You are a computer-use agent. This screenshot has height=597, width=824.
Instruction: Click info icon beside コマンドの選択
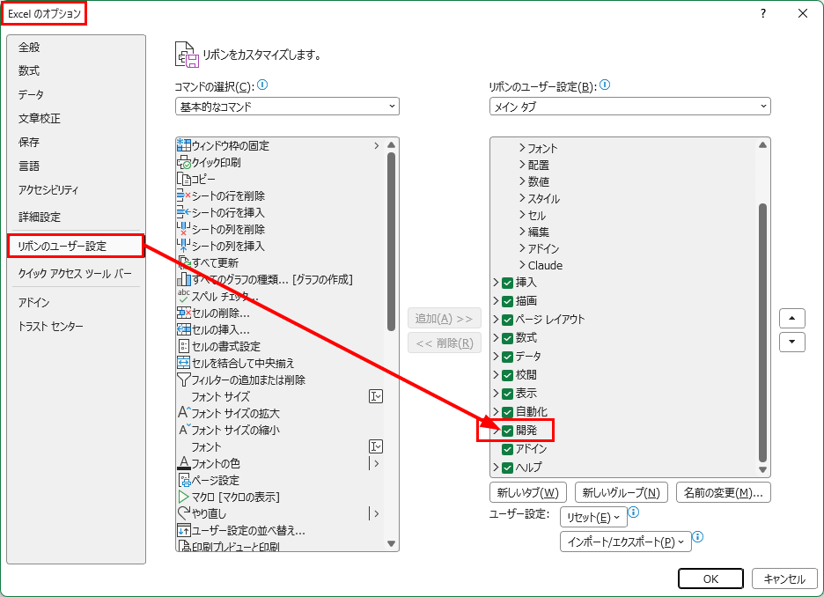point(262,85)
